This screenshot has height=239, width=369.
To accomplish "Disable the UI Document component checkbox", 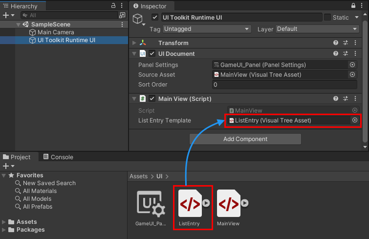I will (152, 53).
